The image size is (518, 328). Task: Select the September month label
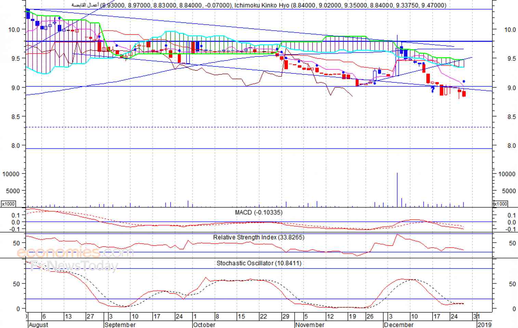120,325
